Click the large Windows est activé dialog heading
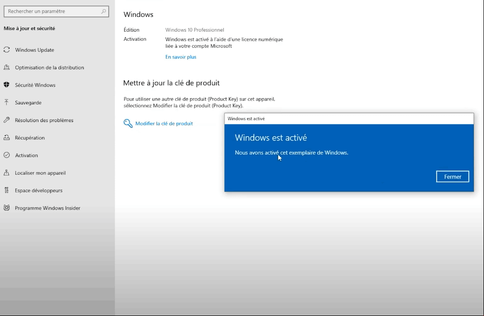 271,138
